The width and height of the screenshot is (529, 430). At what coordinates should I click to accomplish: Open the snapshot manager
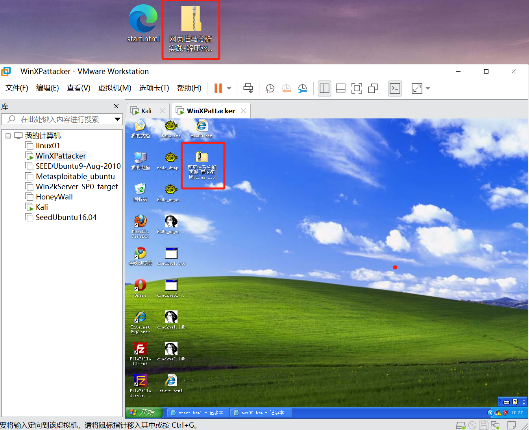[302, 89]
